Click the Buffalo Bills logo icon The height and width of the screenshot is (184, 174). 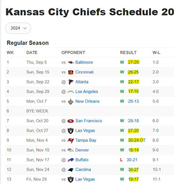71,160
